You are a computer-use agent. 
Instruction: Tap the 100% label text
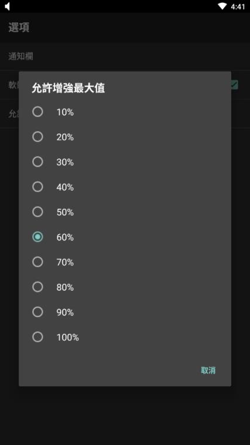click(x=68, y=338)
